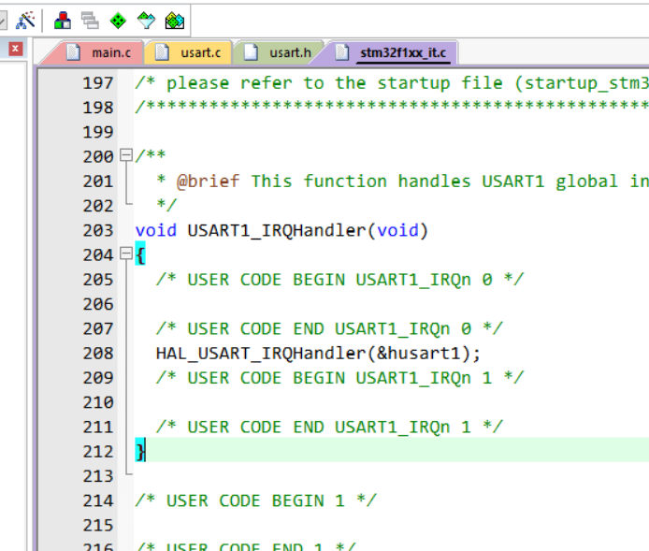Screen dimensions: 649x551
Task: Click the empty line 206 in the editor
Action: tap(392, 304)
